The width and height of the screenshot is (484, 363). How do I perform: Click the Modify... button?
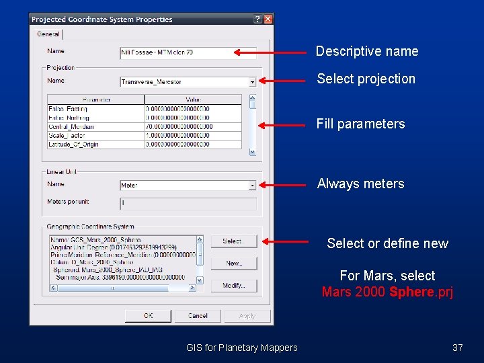point(234,286)
